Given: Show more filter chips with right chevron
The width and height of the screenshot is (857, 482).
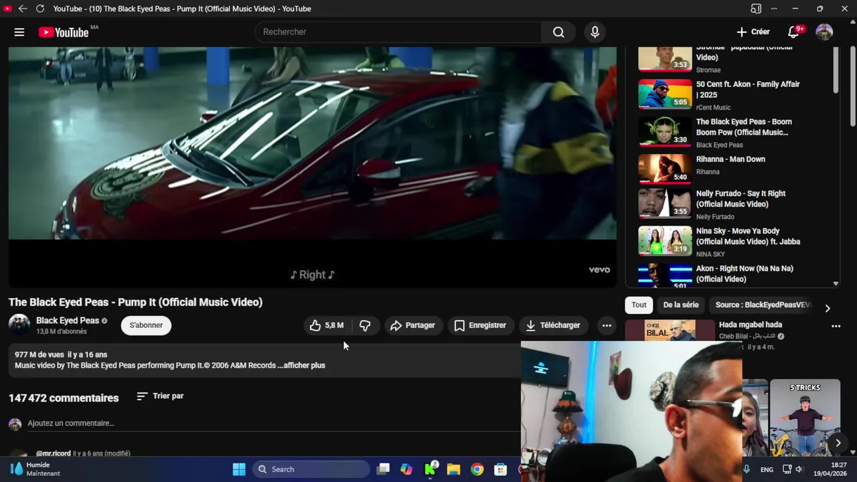Looking at the screenshot, I should pos(828,308).
